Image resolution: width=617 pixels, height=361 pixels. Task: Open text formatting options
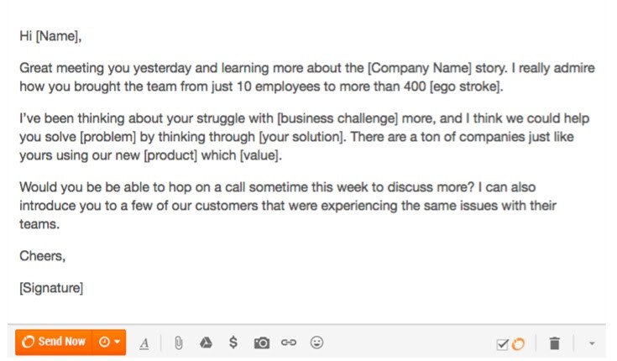tap(144, 343)
